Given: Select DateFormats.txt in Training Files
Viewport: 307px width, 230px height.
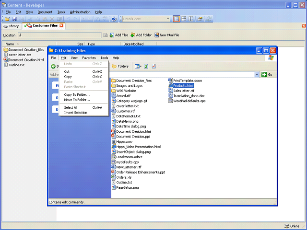Looking at the screenshot, I should click(126, 116).
